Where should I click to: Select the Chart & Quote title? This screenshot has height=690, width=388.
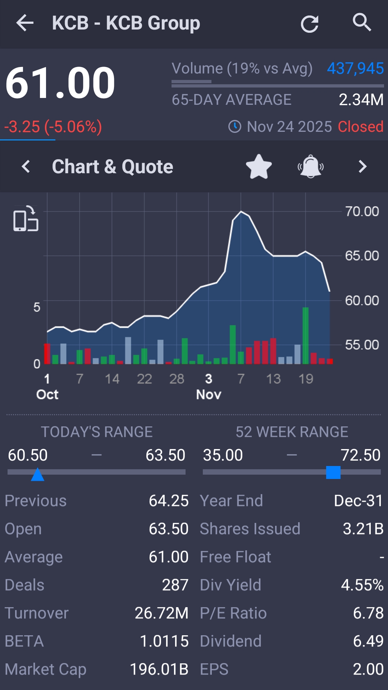pyautogui.click(x=113, y=167)
